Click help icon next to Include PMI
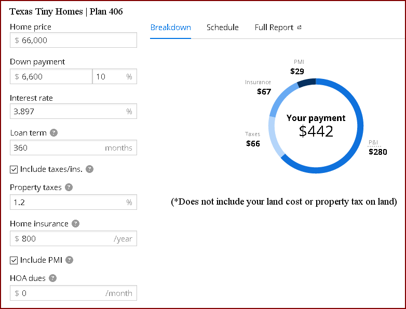Screen dimensions: 406x309 [x=70, y=260]
